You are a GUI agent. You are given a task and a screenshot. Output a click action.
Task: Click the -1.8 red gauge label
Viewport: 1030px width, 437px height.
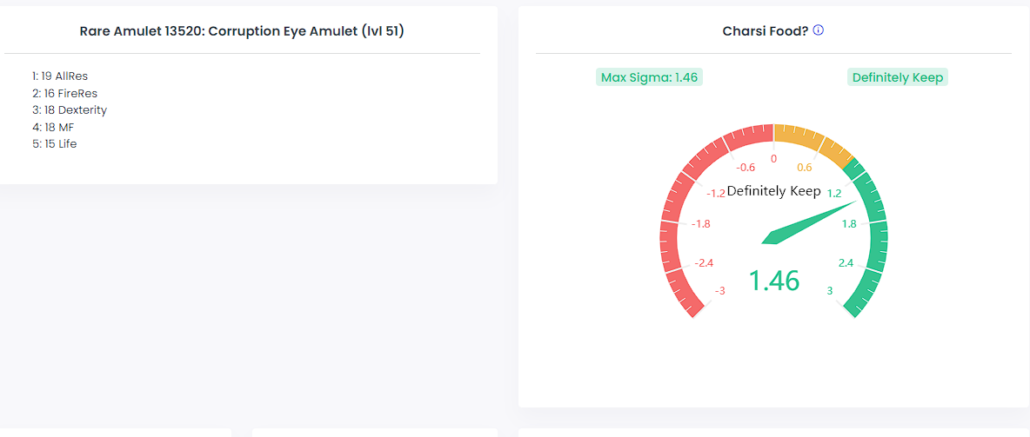coord(700,224)
